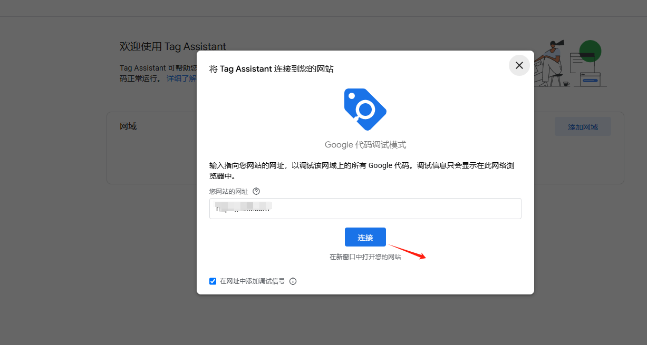
Task: Click the blue 连接 button
Action: point(365,237)
